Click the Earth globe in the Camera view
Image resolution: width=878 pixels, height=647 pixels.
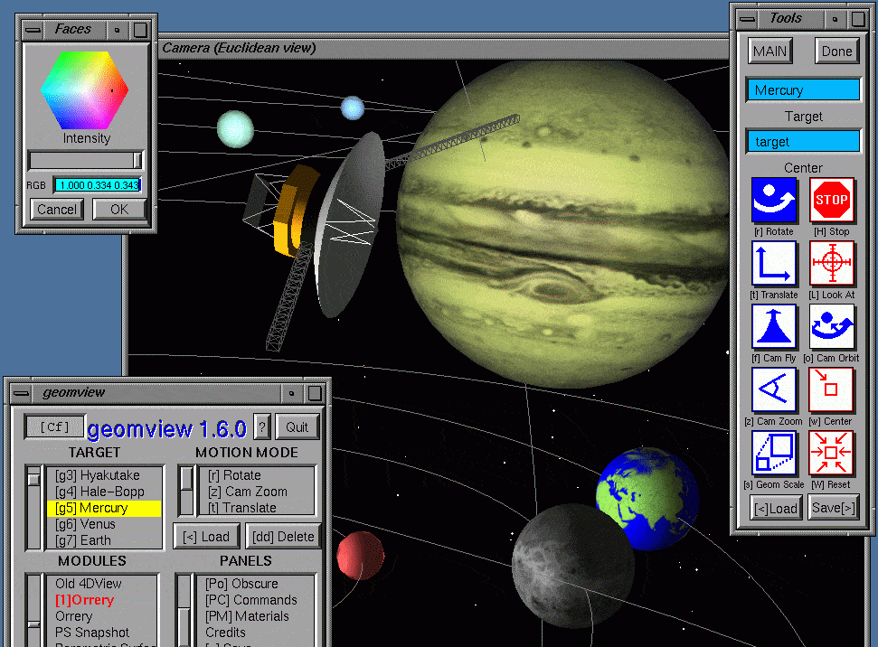coord(649,498)
